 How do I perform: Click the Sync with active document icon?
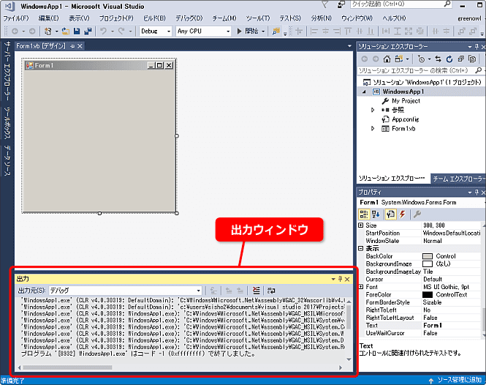pyautogui.click(x=438, y=59)
